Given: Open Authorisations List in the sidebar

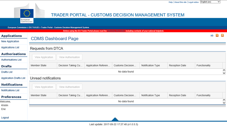Looking at the screenshot, I should 11,60.
